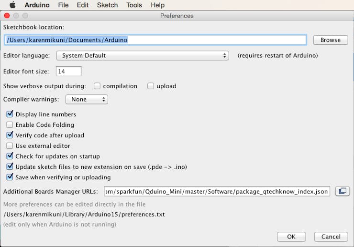Viewport: 354px width, 247px height.
Task: Open the File menu
Action: coord(63,5)
